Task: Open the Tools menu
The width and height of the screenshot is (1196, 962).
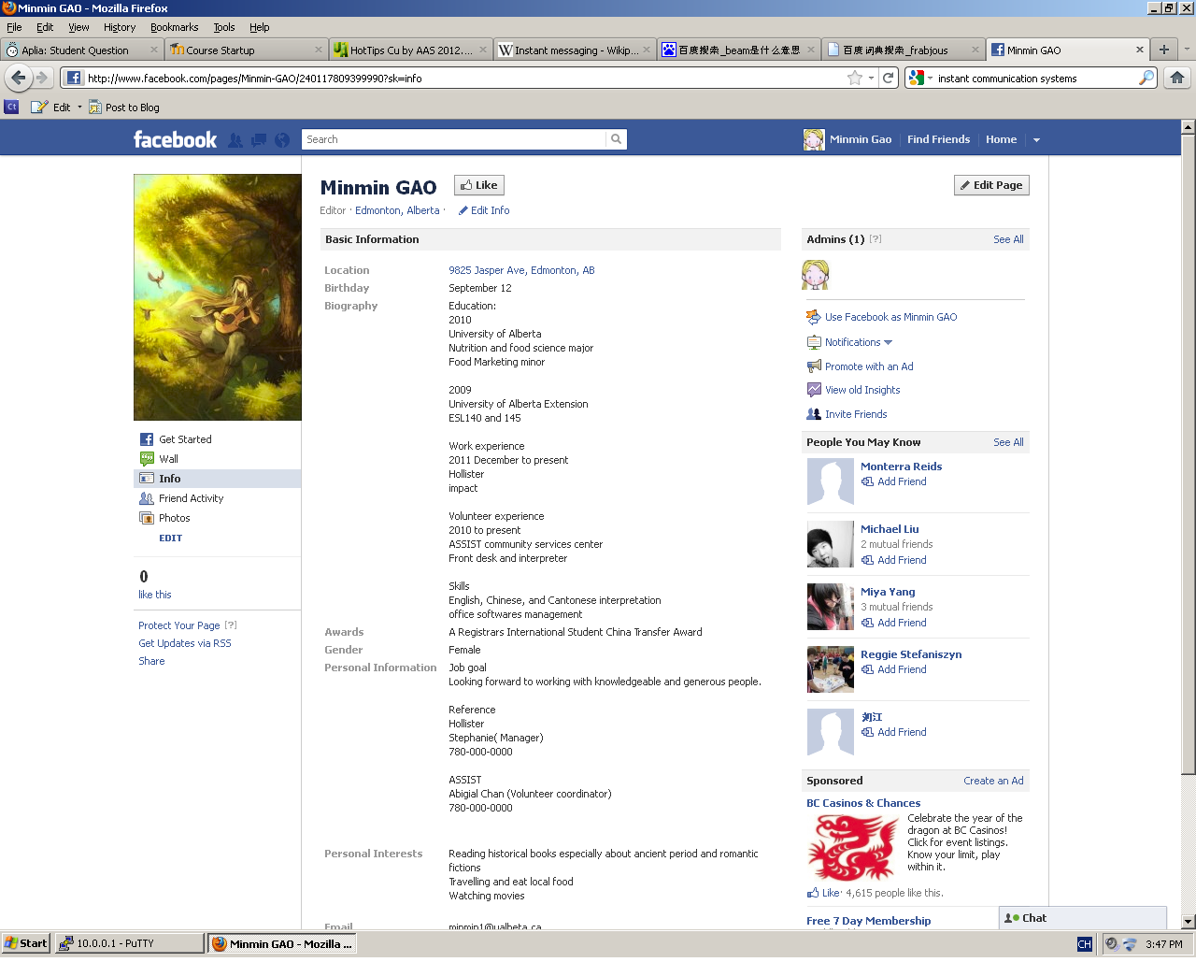Action: pyautogui.click(x=224, y=27)
